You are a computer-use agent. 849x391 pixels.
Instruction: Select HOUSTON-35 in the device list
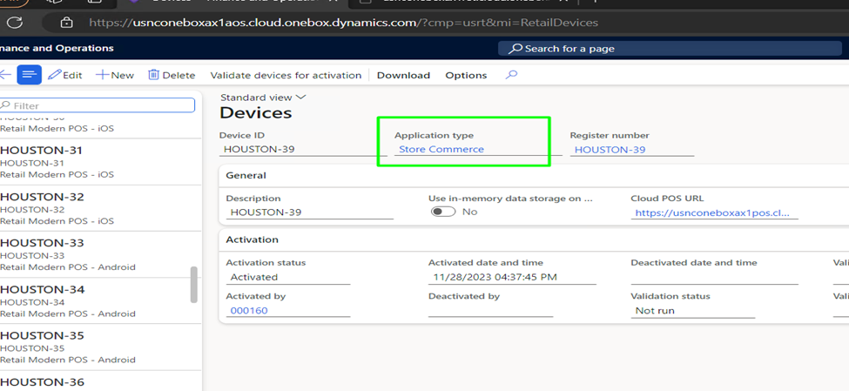coord(101,347)
